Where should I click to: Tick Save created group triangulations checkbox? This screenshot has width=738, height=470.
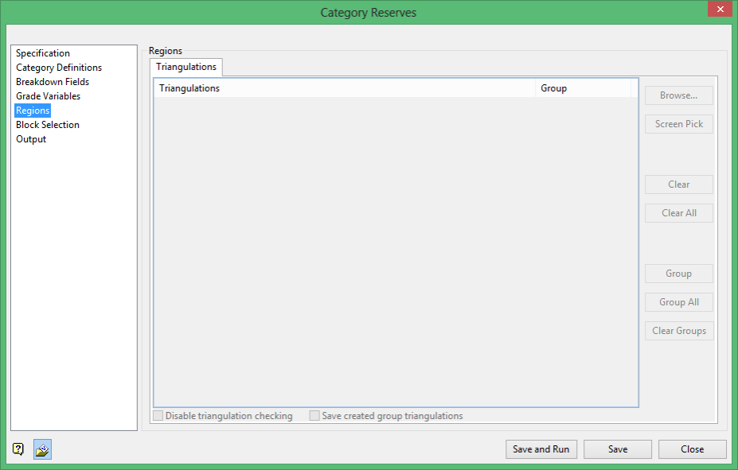coord(314,416)
